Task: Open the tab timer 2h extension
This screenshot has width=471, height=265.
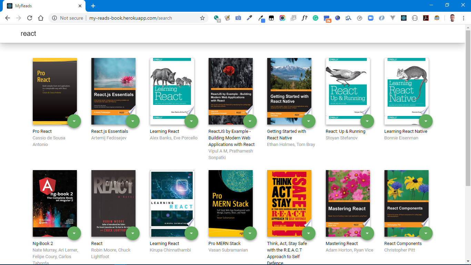Action: [327, 19]
